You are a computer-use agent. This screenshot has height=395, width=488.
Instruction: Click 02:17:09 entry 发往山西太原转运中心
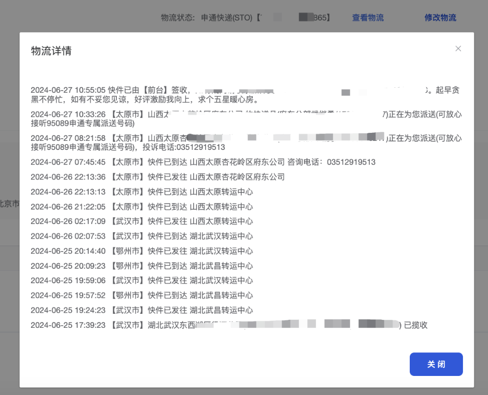point(141,222)
